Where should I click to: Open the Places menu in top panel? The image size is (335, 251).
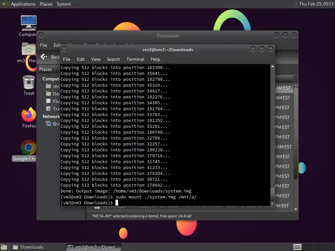coord(46,4)
